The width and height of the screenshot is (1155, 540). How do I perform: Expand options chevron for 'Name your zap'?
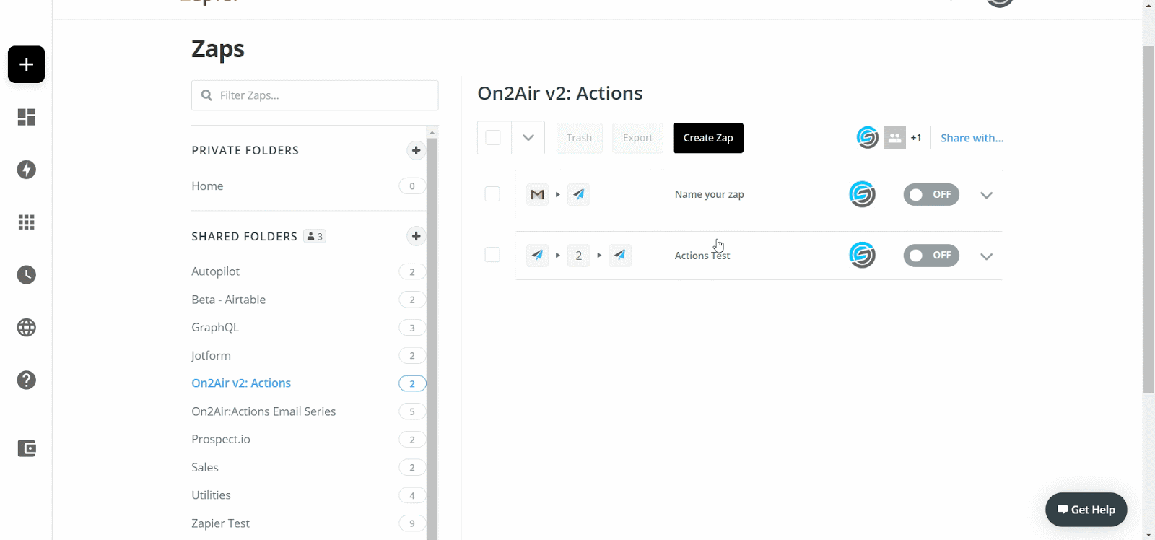(x=986, y=195)
